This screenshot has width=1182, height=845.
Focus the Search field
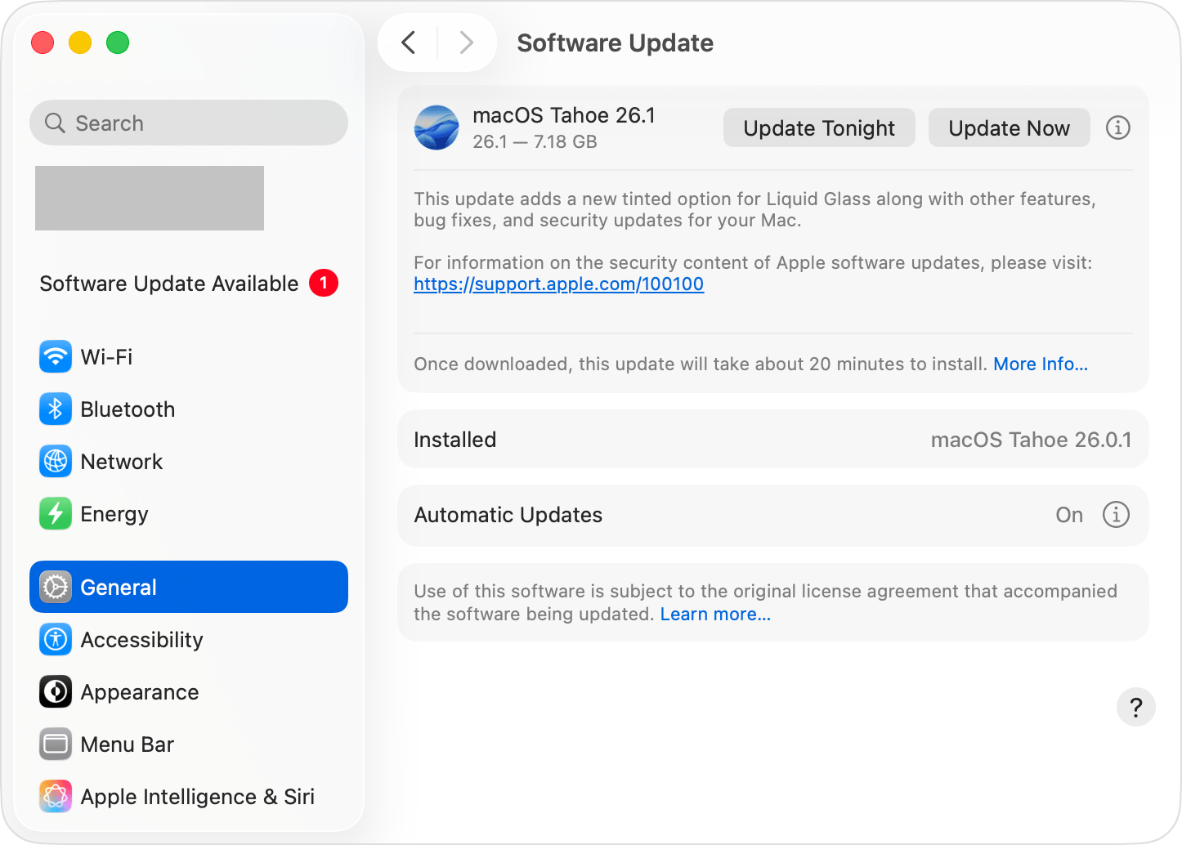coord(189,123)
